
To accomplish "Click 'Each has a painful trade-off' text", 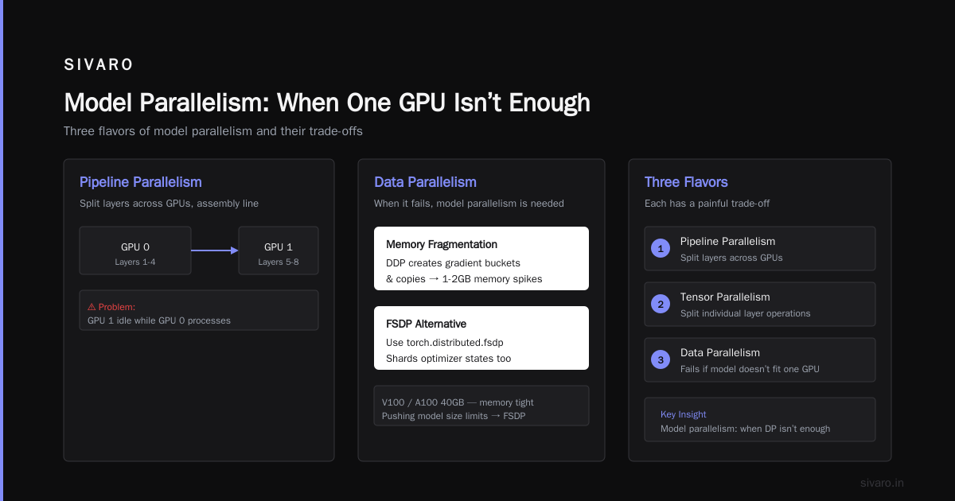I will pyautogui.click(x=707, y=204).
